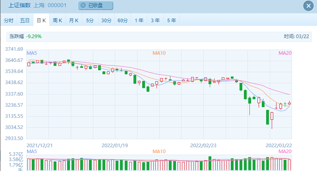Open the 月K chart tab
This screenshot has height=171, width=317.
tap(74, 20)
